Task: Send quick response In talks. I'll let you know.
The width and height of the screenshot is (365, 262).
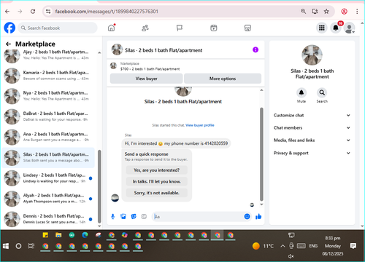Action: (157, 181)
